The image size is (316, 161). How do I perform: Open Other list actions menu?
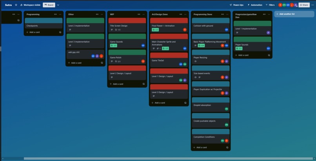[102, 14]
